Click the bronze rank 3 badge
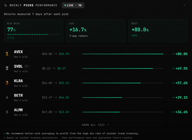This screenshot has height=140, width=192. click(x=7, y=83)
